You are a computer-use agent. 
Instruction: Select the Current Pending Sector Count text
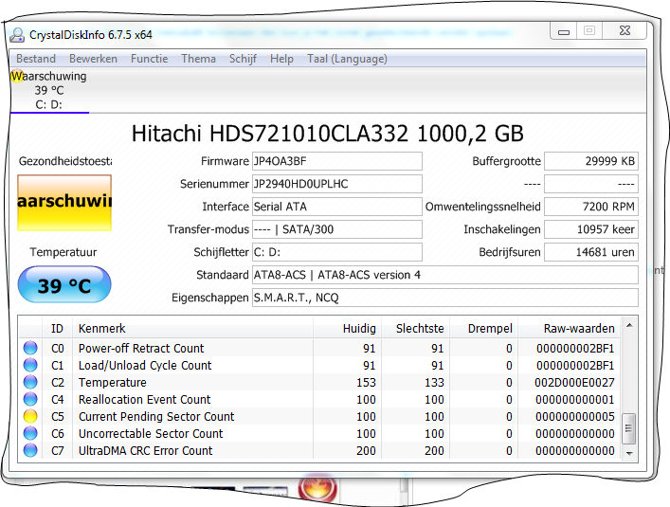(x=156, y=416)
